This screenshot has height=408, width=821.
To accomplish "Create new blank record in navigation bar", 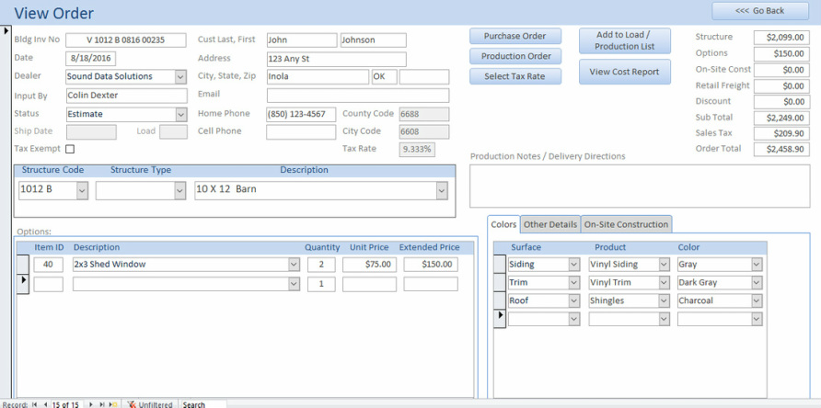I will click(113, 404).
